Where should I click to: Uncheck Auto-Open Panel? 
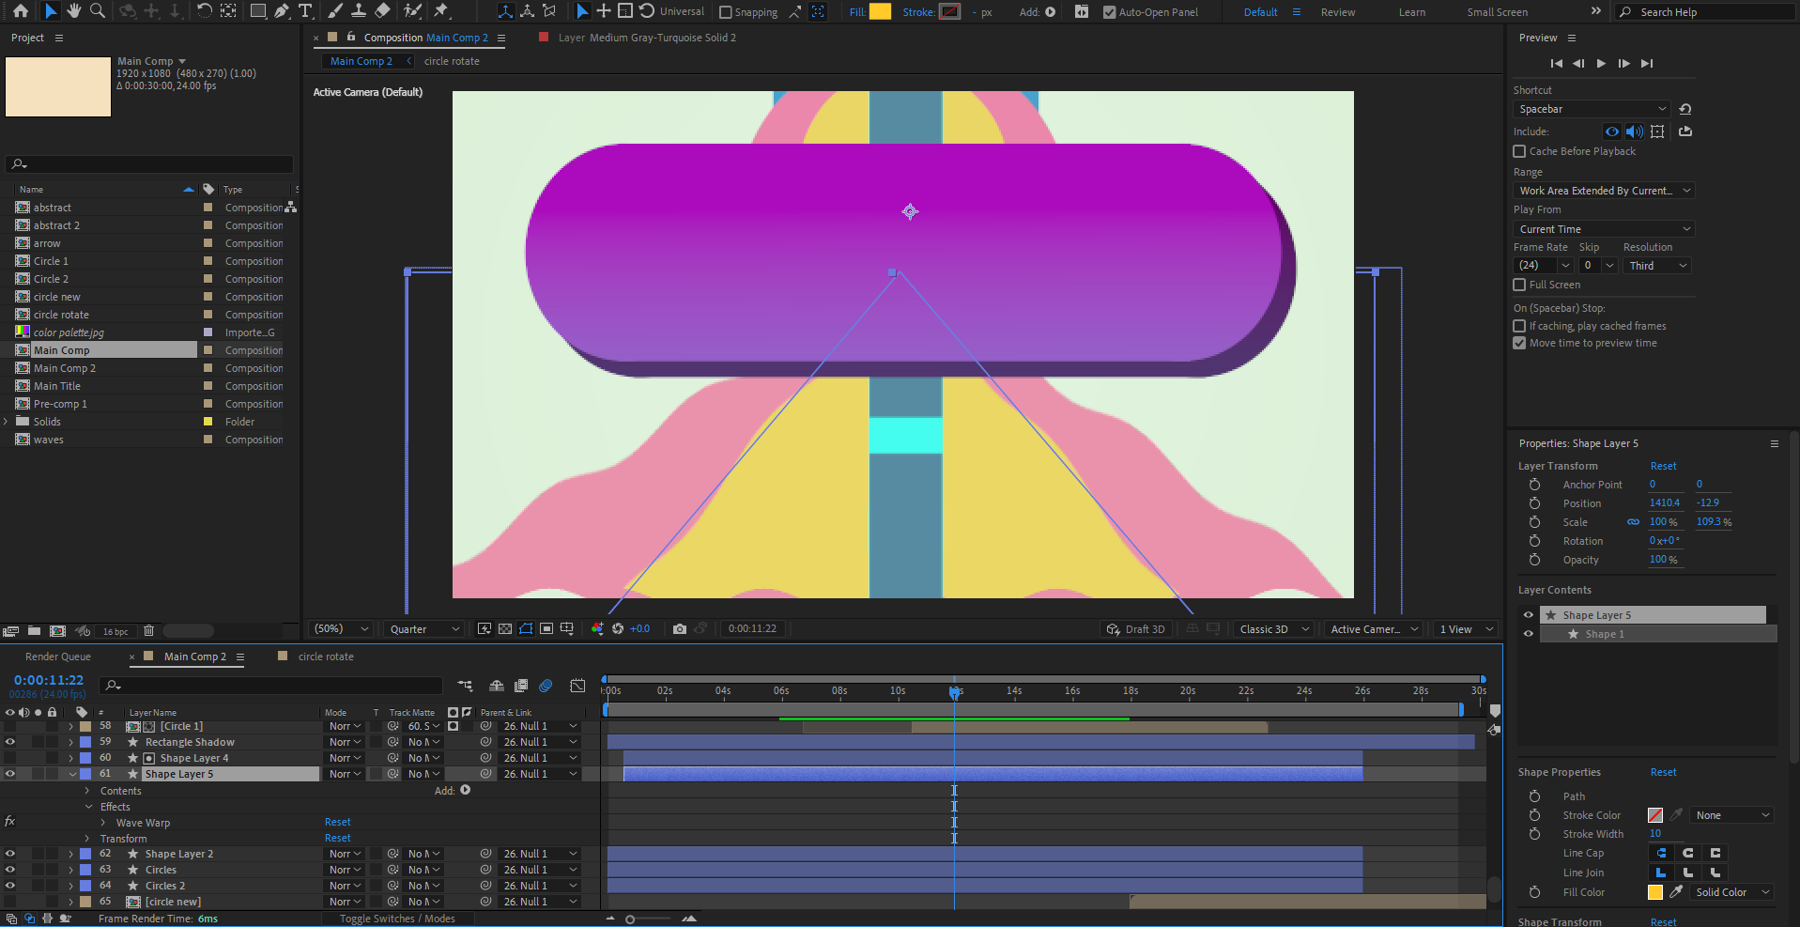click(1109, 12)
